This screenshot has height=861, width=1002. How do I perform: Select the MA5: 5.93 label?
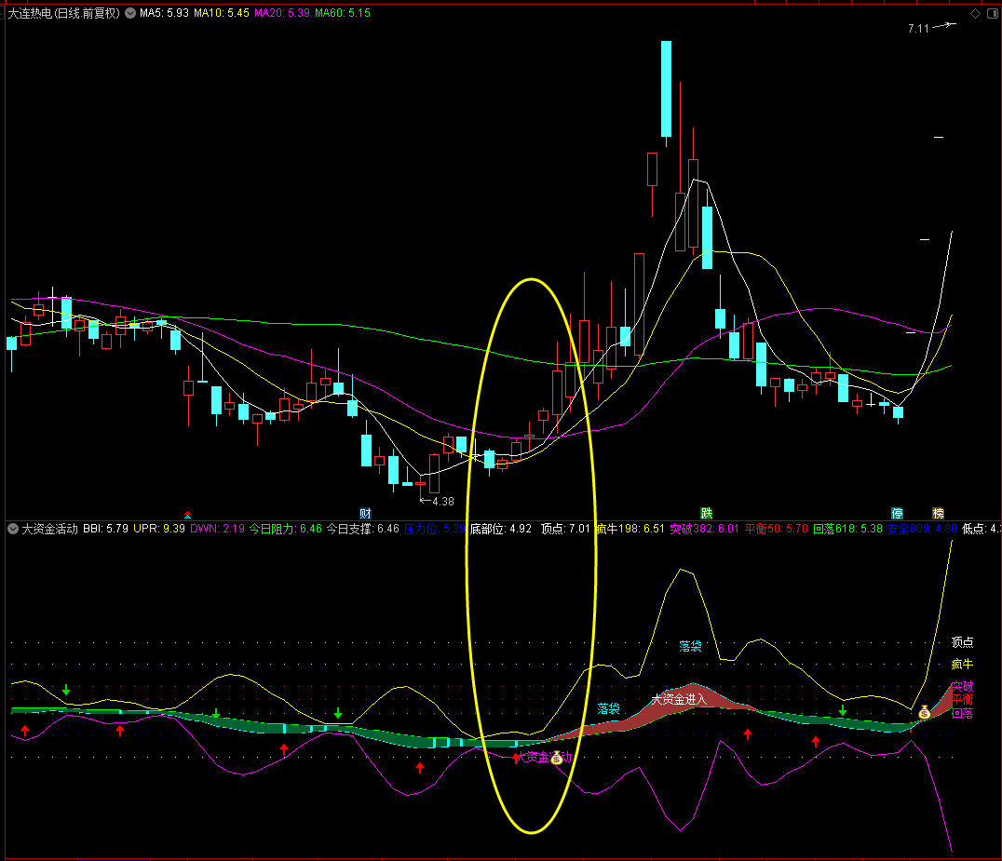(164, 13)
